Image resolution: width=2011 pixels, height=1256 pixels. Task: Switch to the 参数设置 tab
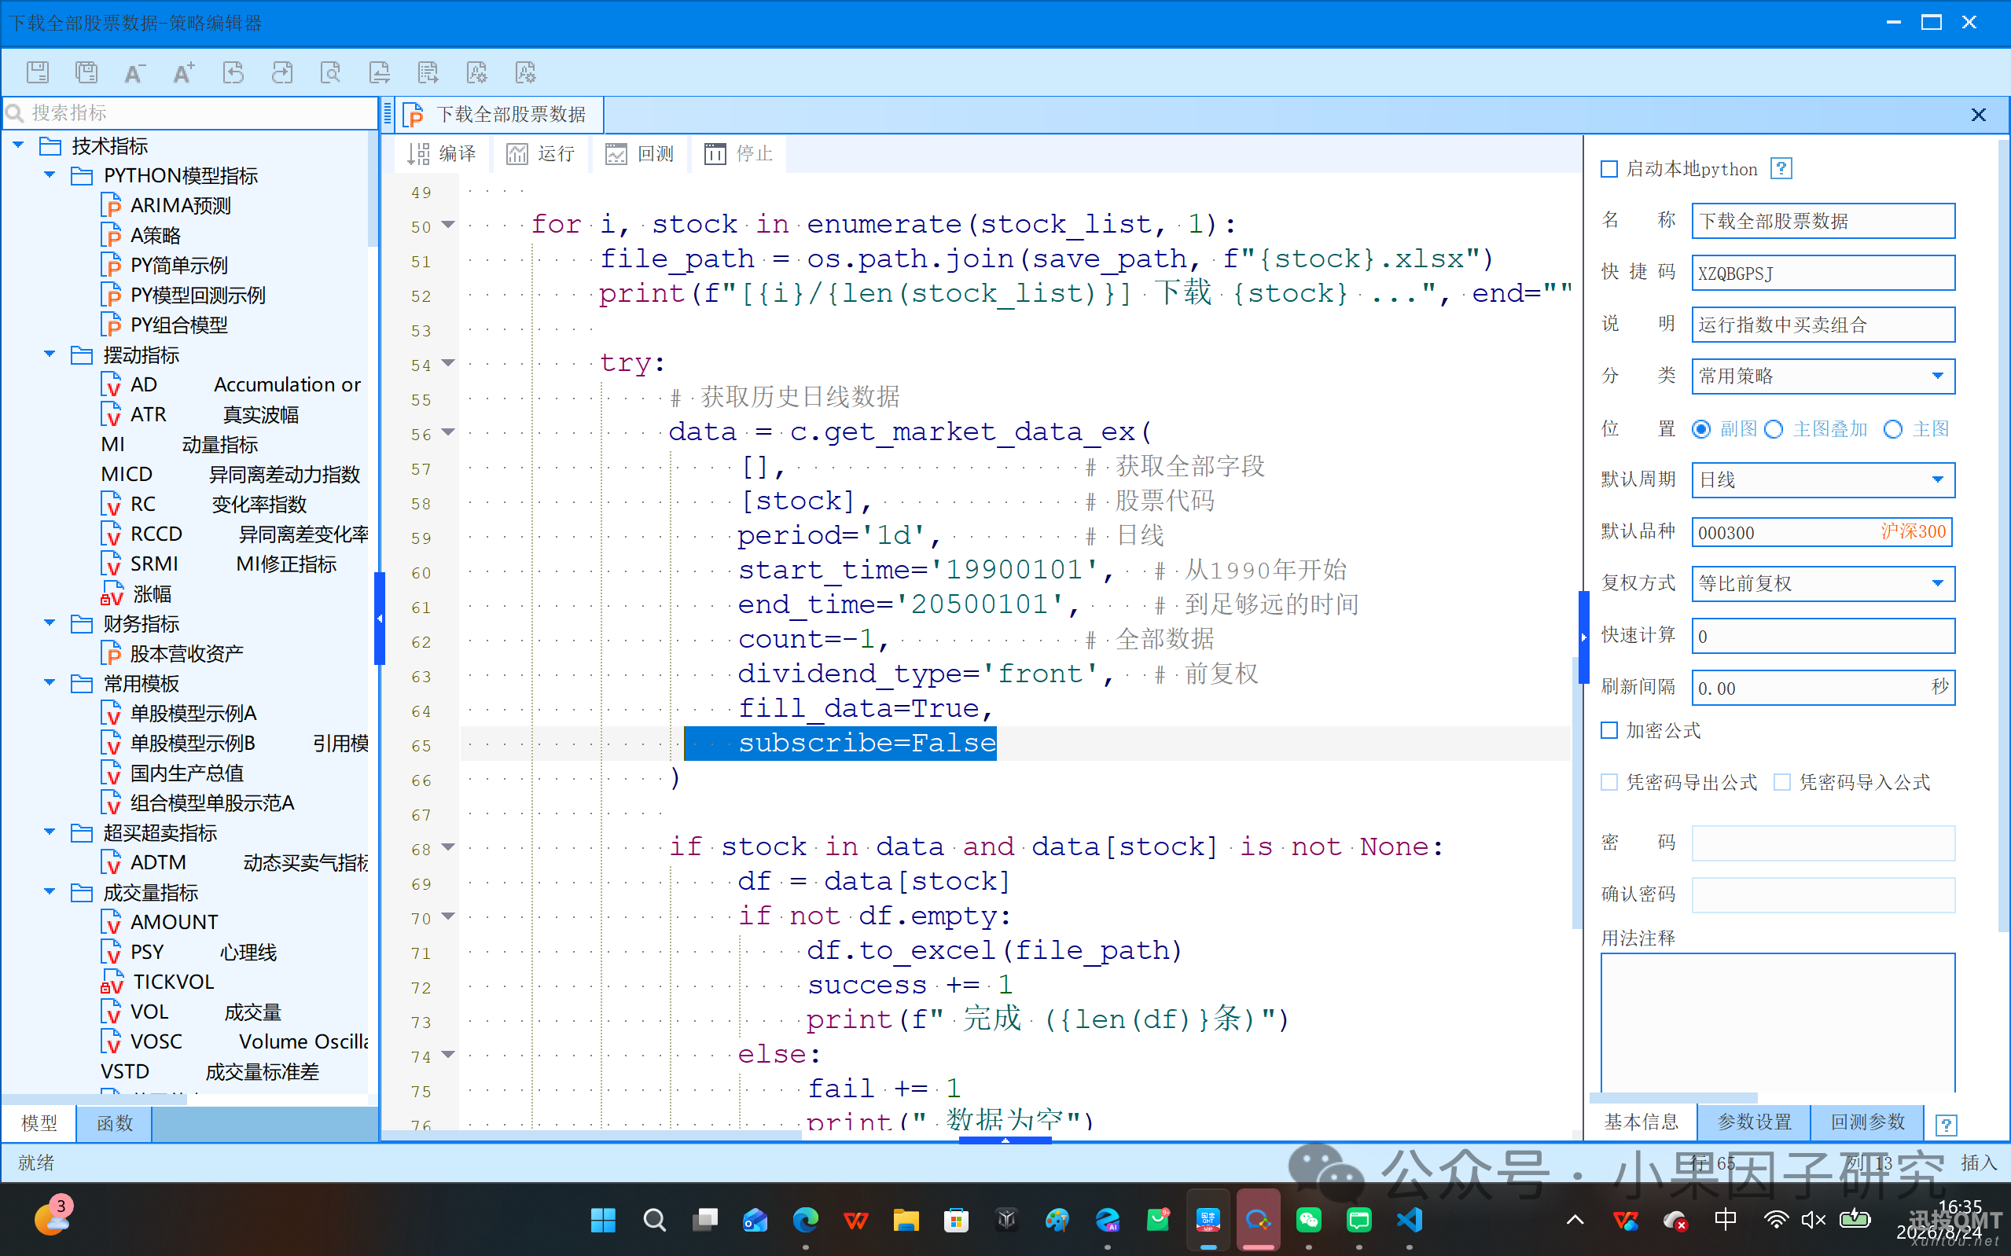point(1755,1122)
